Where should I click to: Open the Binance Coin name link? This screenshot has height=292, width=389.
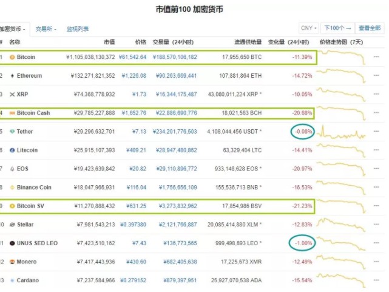(34, 188)
